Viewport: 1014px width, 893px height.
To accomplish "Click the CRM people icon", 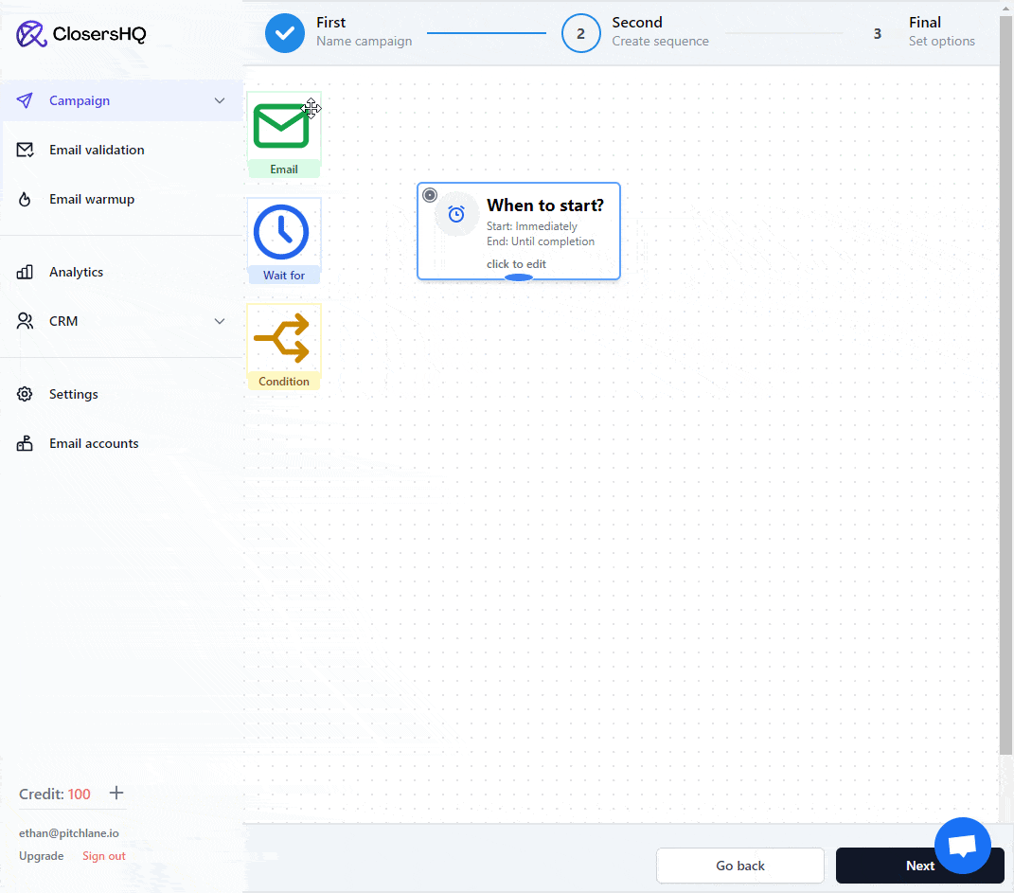I will coord(25,321).
